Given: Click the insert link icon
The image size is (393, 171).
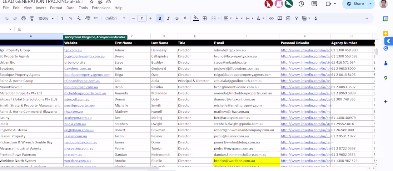Looking at the screenshot, I should (272, 18).
